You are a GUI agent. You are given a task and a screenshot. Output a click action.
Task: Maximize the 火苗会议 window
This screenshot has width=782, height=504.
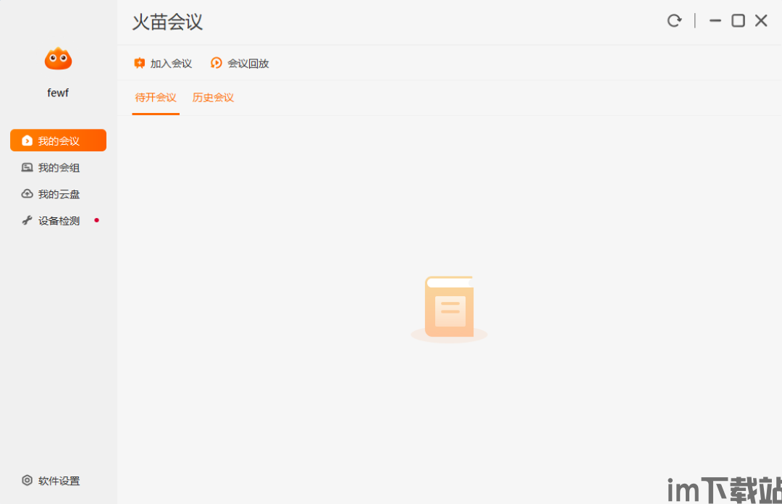click(x=738, y=20)
